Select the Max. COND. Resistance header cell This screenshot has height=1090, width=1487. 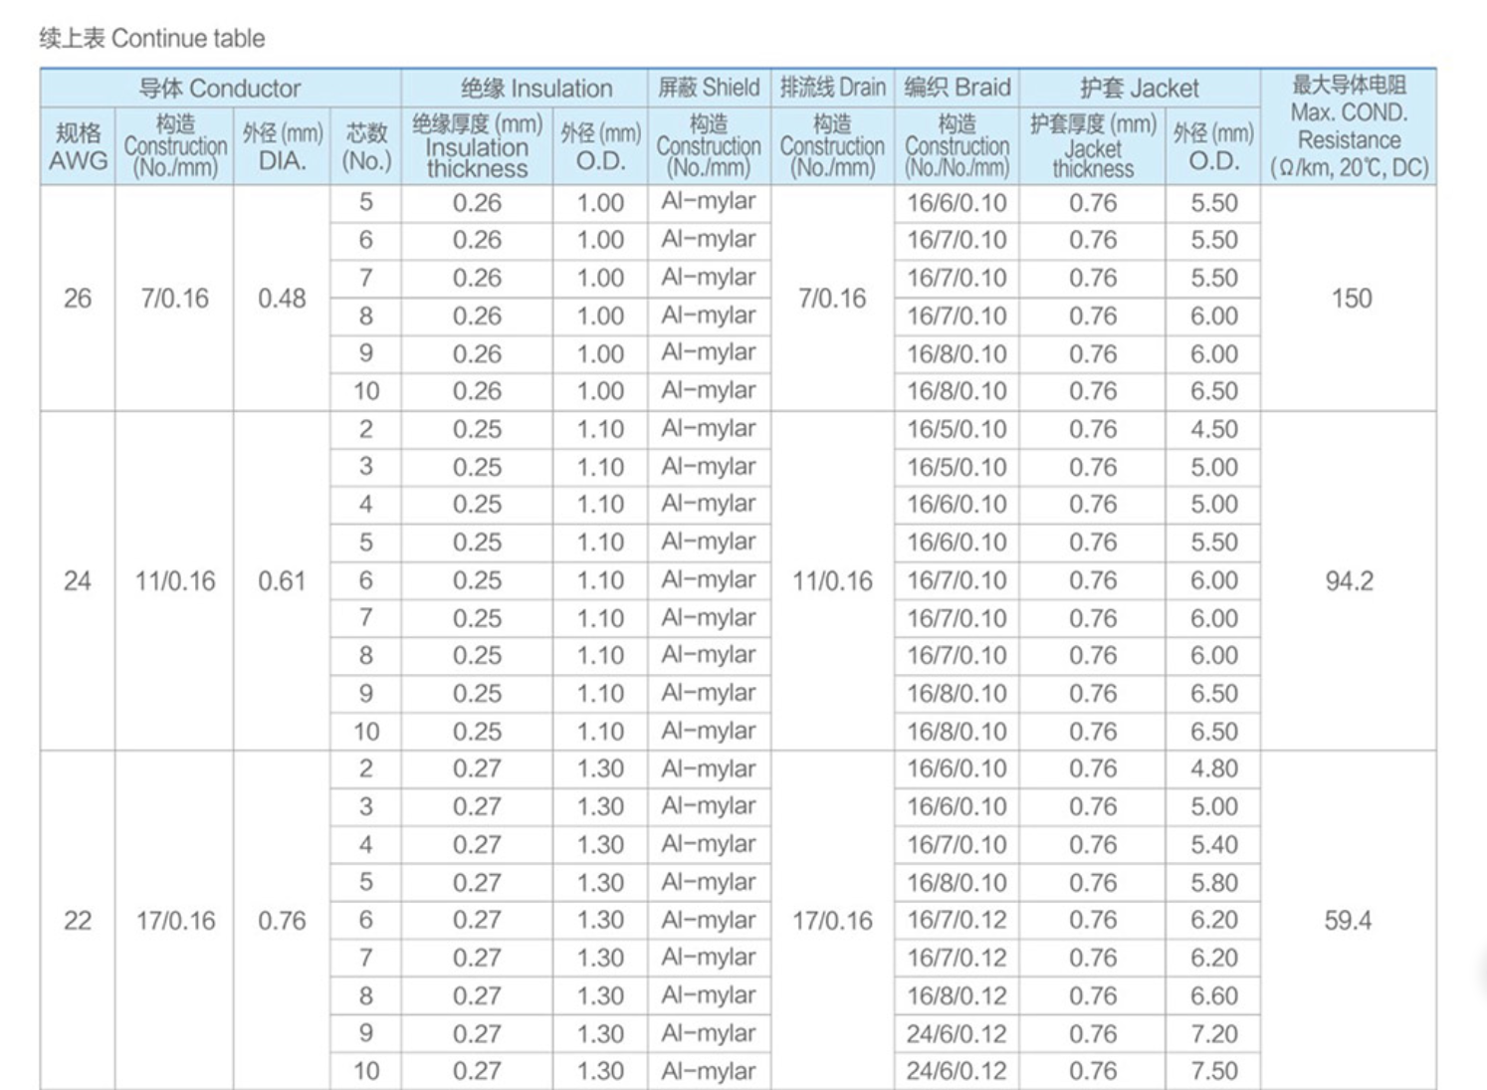[x=1349, y=126]
